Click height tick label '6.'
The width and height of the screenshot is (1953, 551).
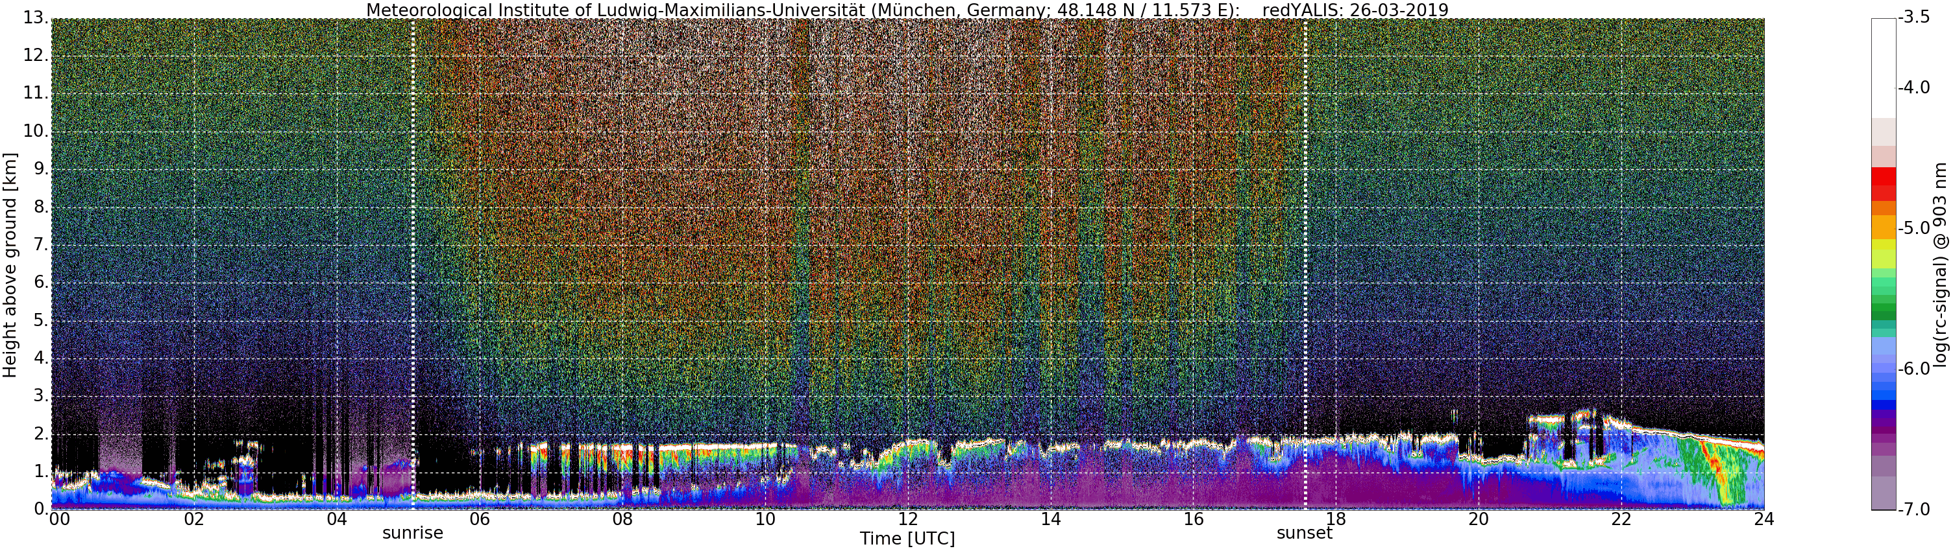click(40, 283)
